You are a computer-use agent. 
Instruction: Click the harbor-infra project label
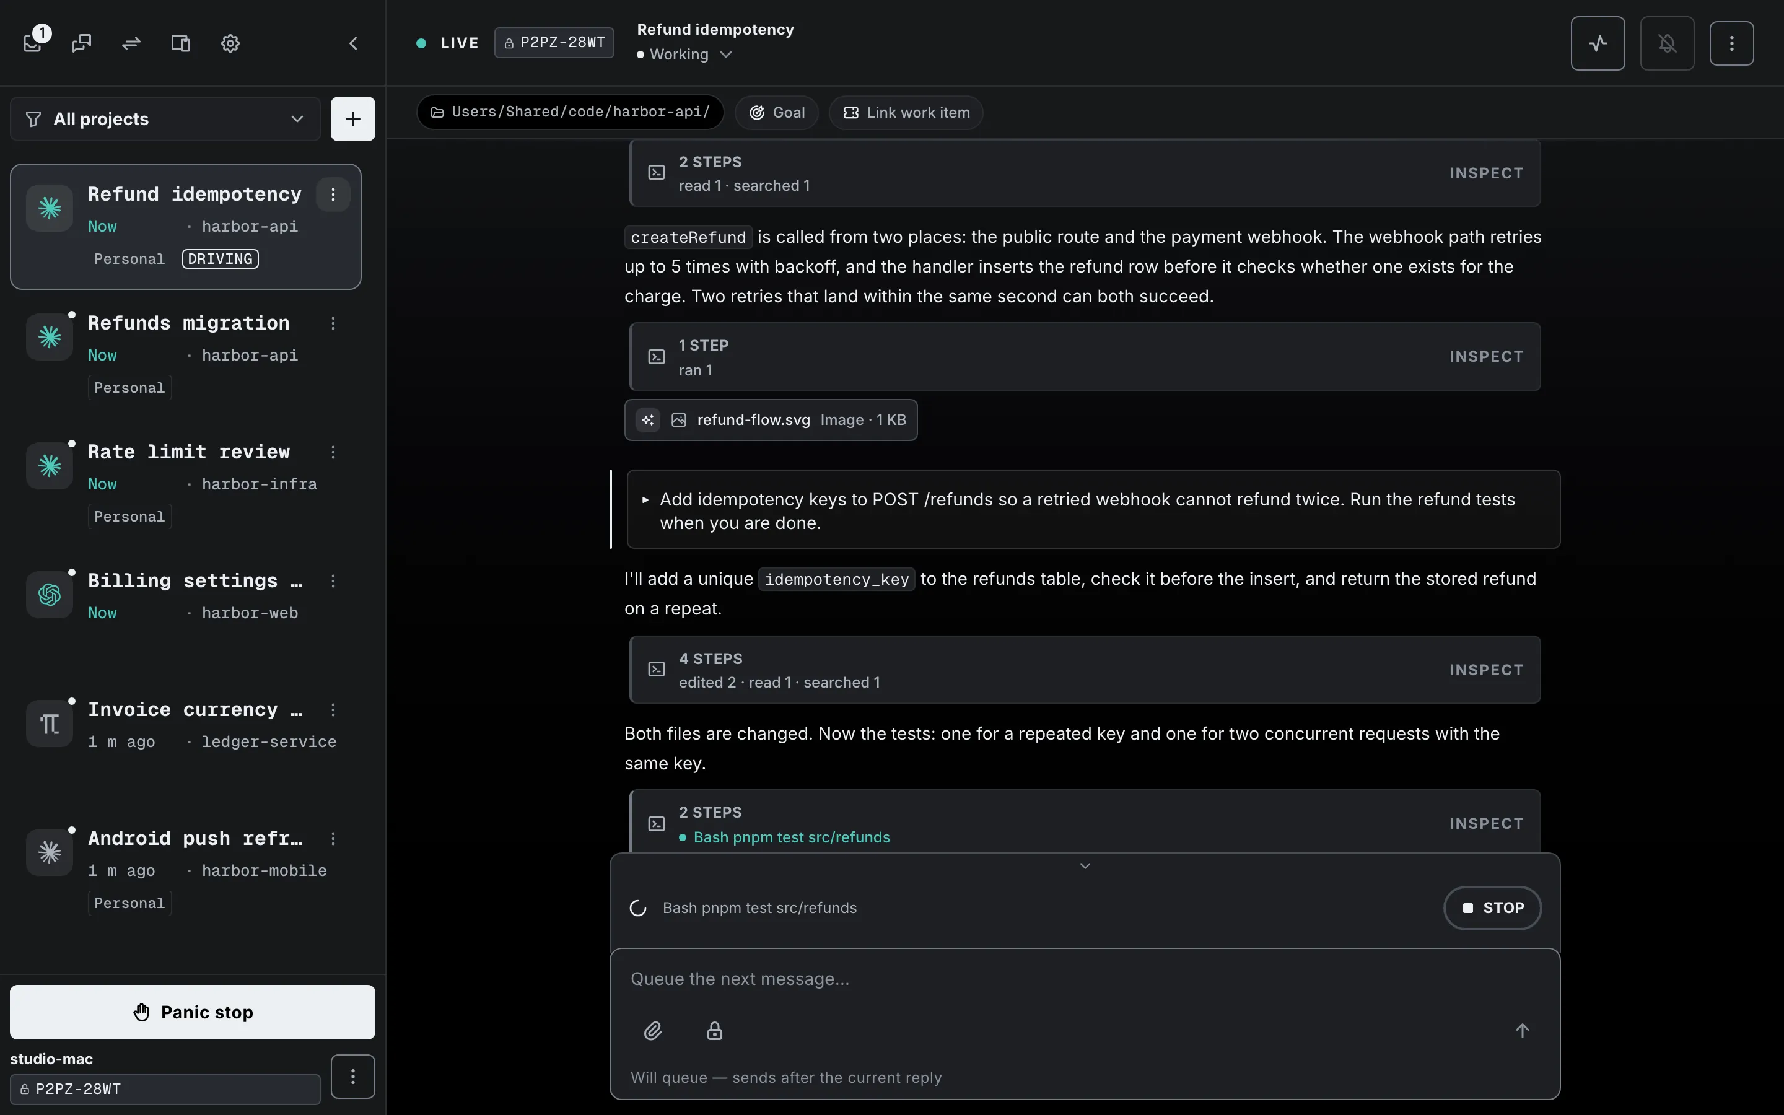point(260,484)
